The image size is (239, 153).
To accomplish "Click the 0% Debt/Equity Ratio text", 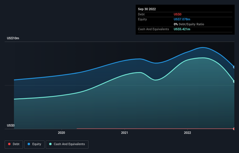I will [x=189, y=24].
